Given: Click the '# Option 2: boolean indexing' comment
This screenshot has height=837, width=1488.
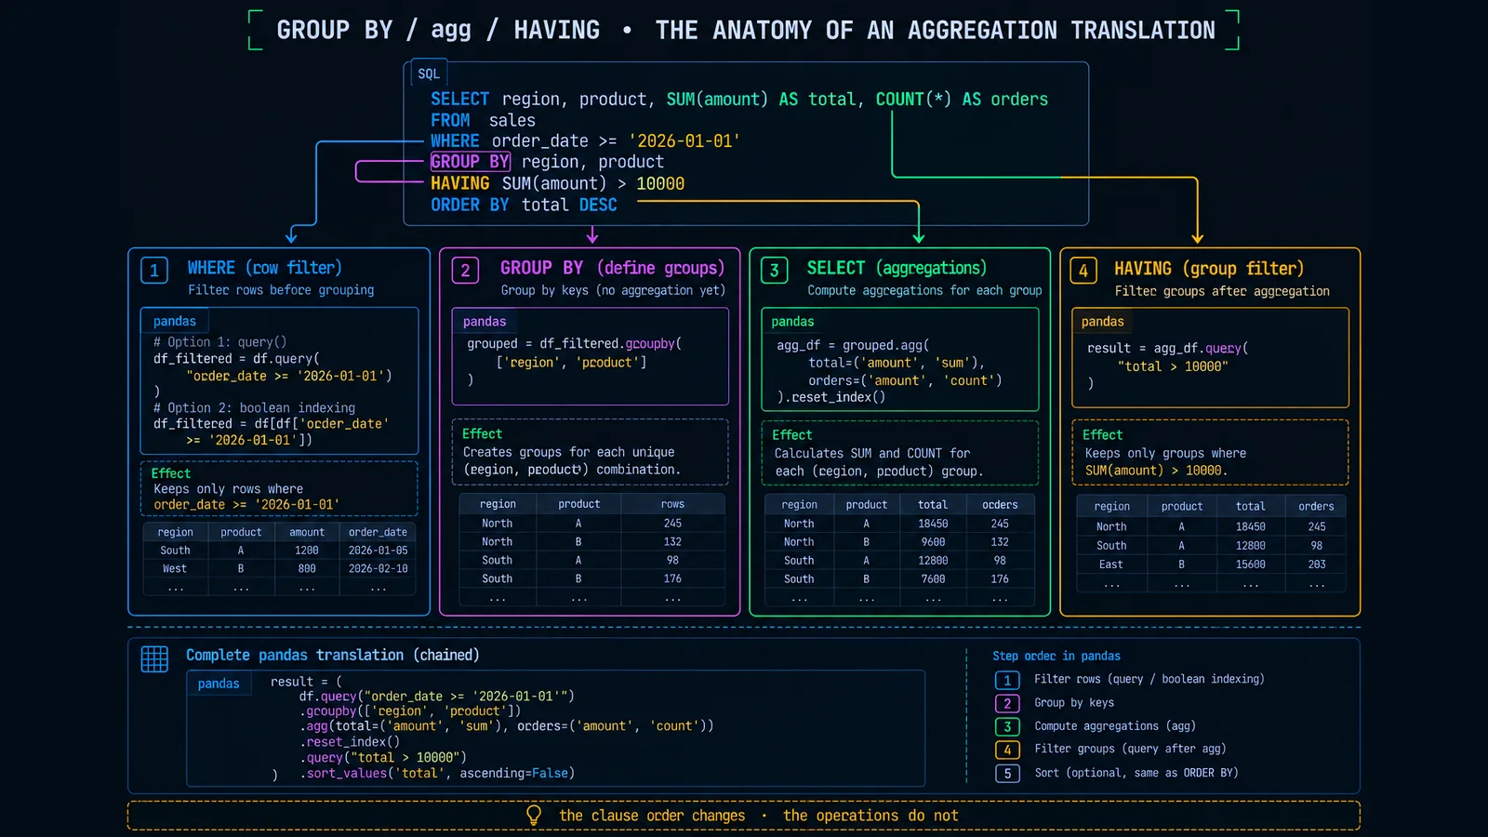Looking at the screenshot, I should [254, 407].
